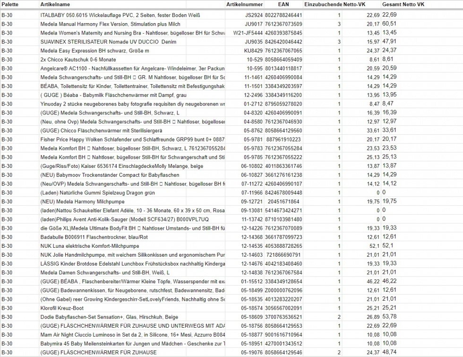Click article number 12-14535
Screen dimensions: 463x357
click(x=252, y=245)
